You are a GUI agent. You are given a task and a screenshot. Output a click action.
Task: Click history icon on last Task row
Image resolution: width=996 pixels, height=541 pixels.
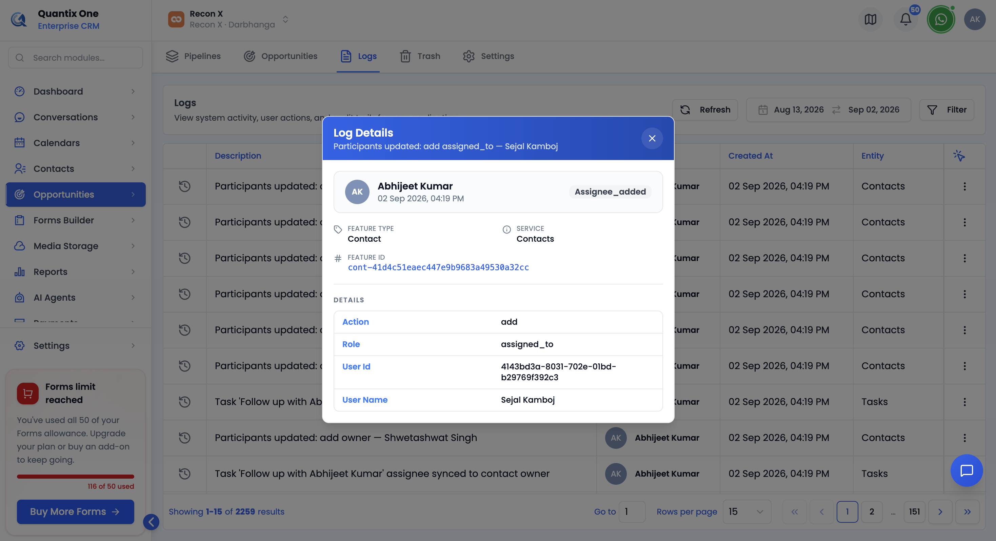pyautogui.click(x=185, y=474)
